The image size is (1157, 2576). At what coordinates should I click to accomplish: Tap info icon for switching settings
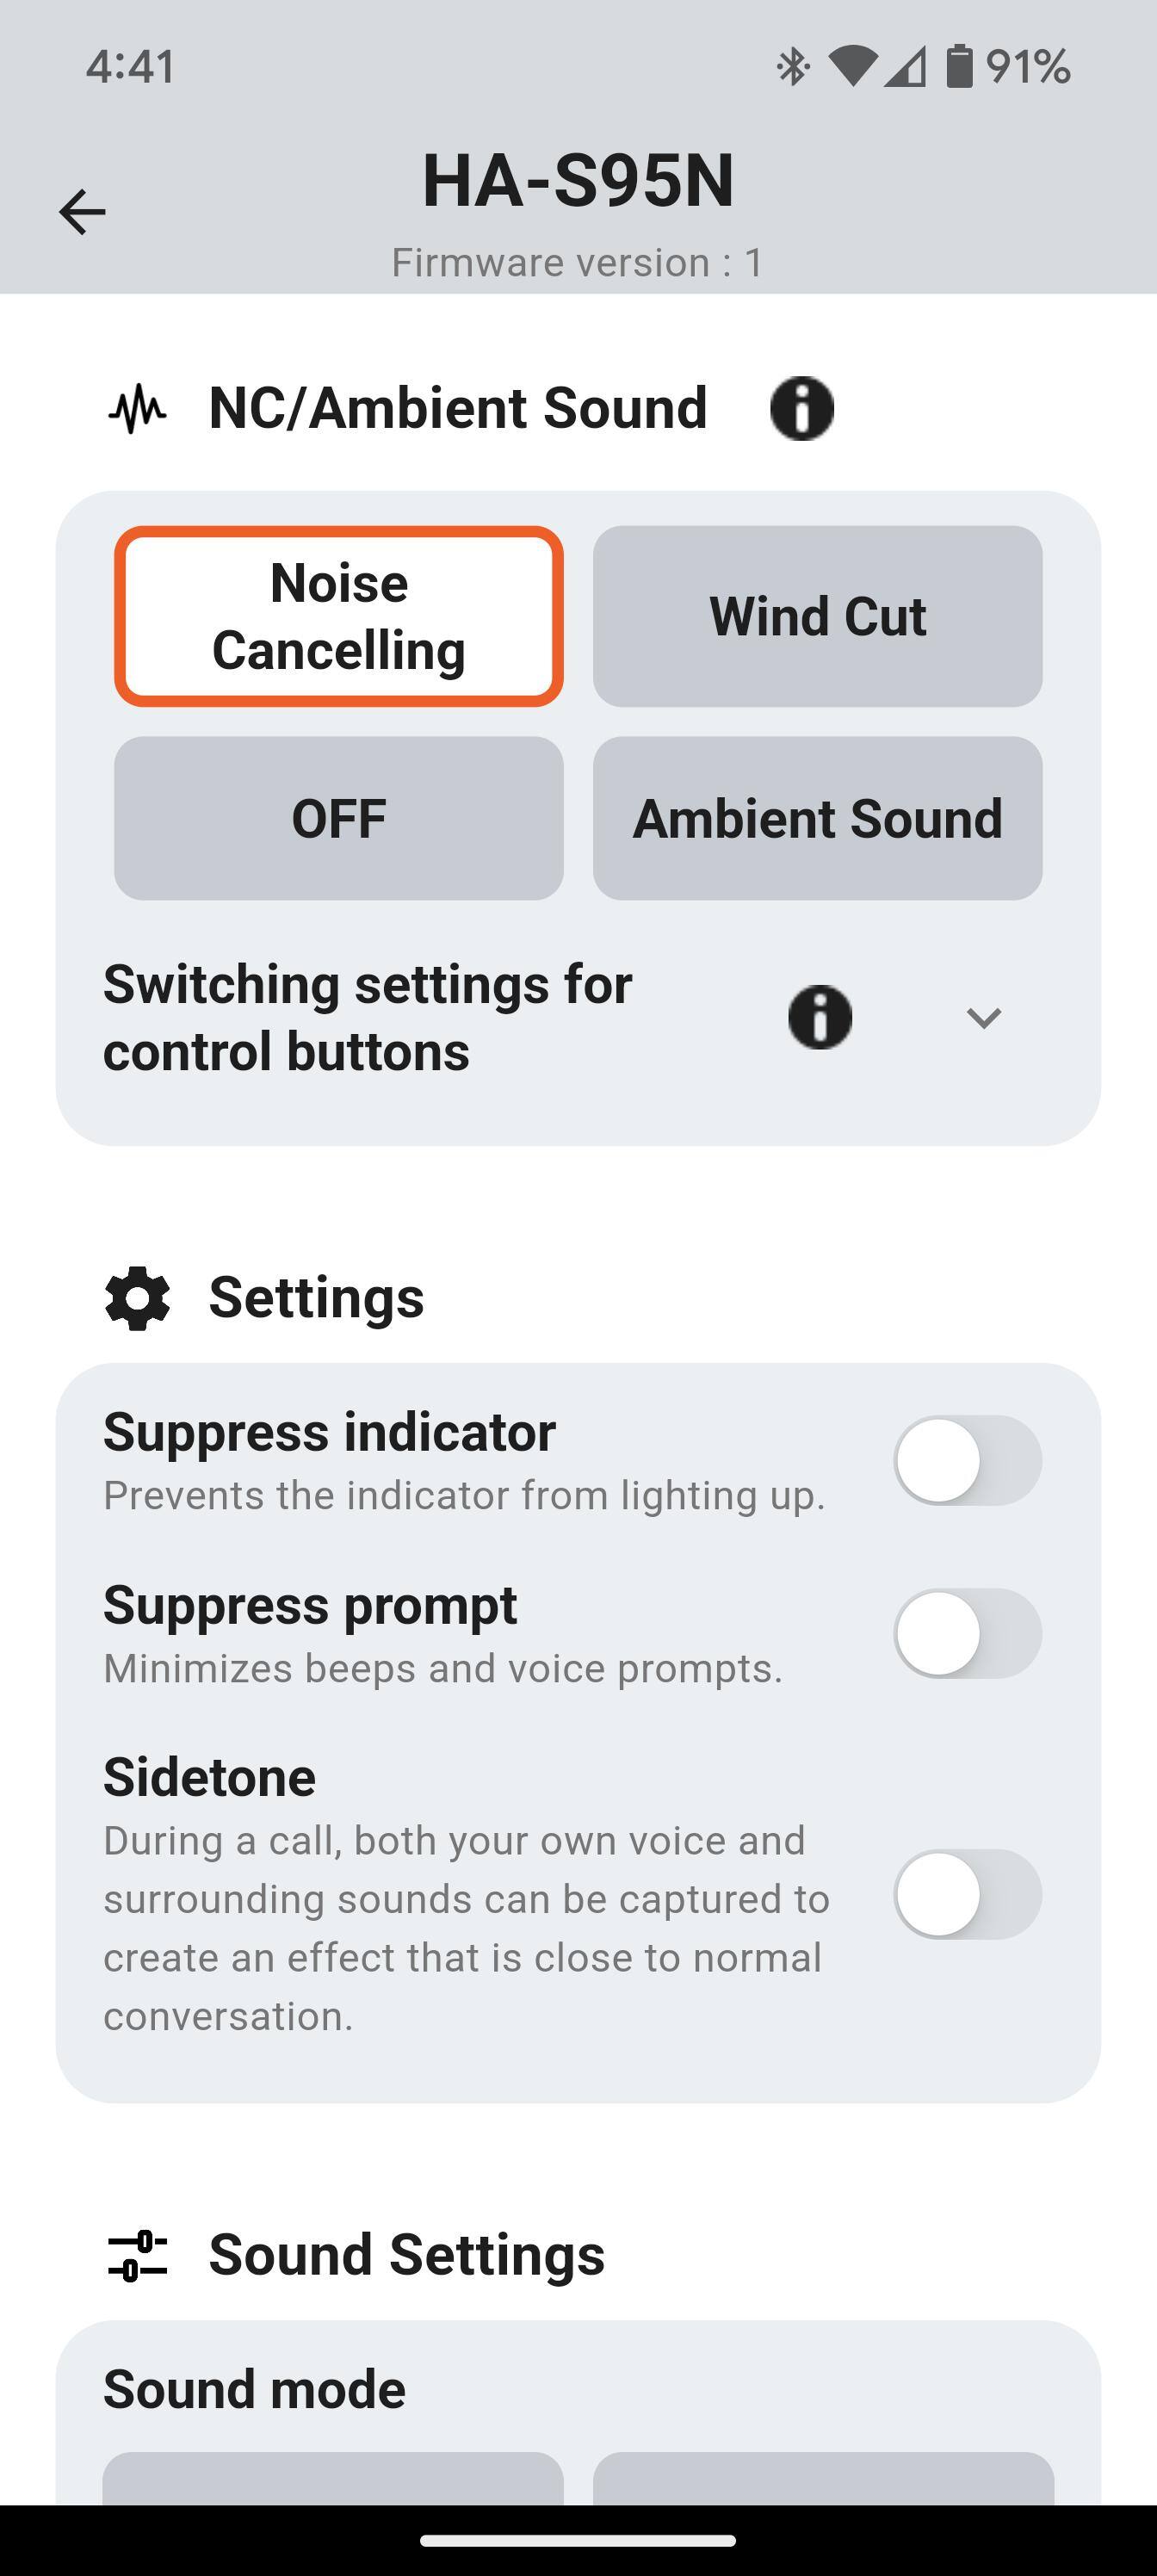click(x=819, y=1017)
